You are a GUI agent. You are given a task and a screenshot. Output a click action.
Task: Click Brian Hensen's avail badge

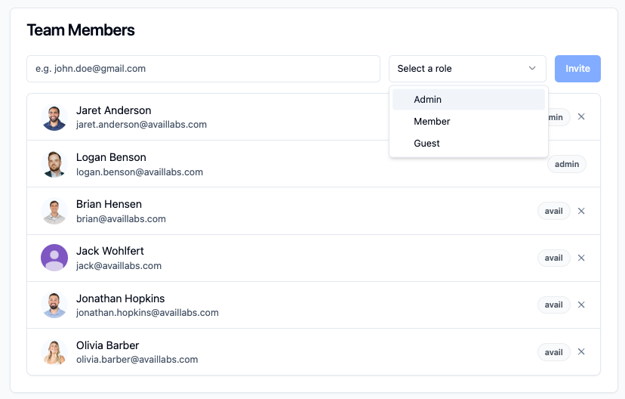tap(554, 211)
